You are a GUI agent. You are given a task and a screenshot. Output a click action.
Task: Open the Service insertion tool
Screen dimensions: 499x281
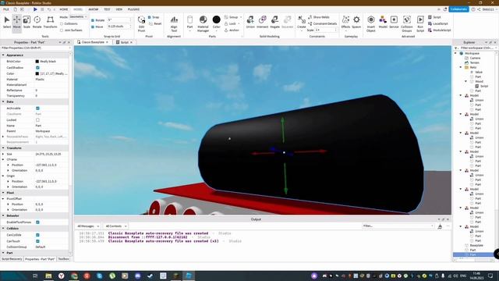pos(394,23)
